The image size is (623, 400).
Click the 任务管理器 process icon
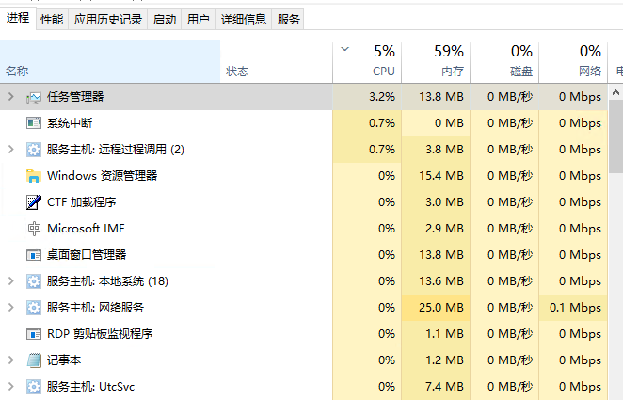click(x=34, y=97)
